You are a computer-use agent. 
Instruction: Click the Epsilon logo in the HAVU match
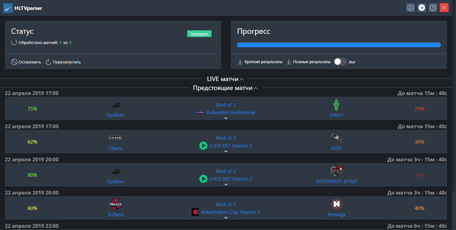pyautogui.click(x=115, y=105)
